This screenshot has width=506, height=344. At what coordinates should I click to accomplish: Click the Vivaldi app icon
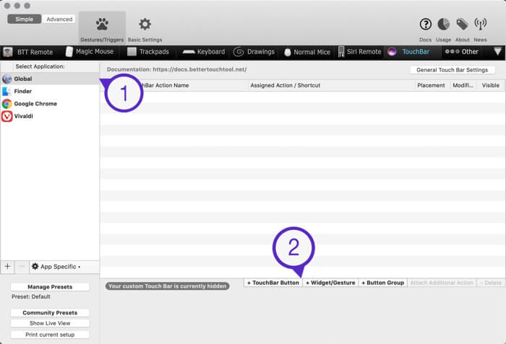coord(7,116)
